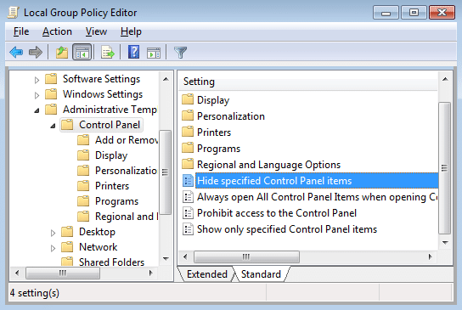This screenshot has height=310, width=462.
Task: Click the tree pane vertical scrollbar thumb
Action: point(166,172)
